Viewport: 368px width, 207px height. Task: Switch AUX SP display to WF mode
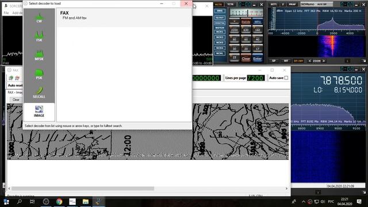pyautogui.click(x=286, y=61)
